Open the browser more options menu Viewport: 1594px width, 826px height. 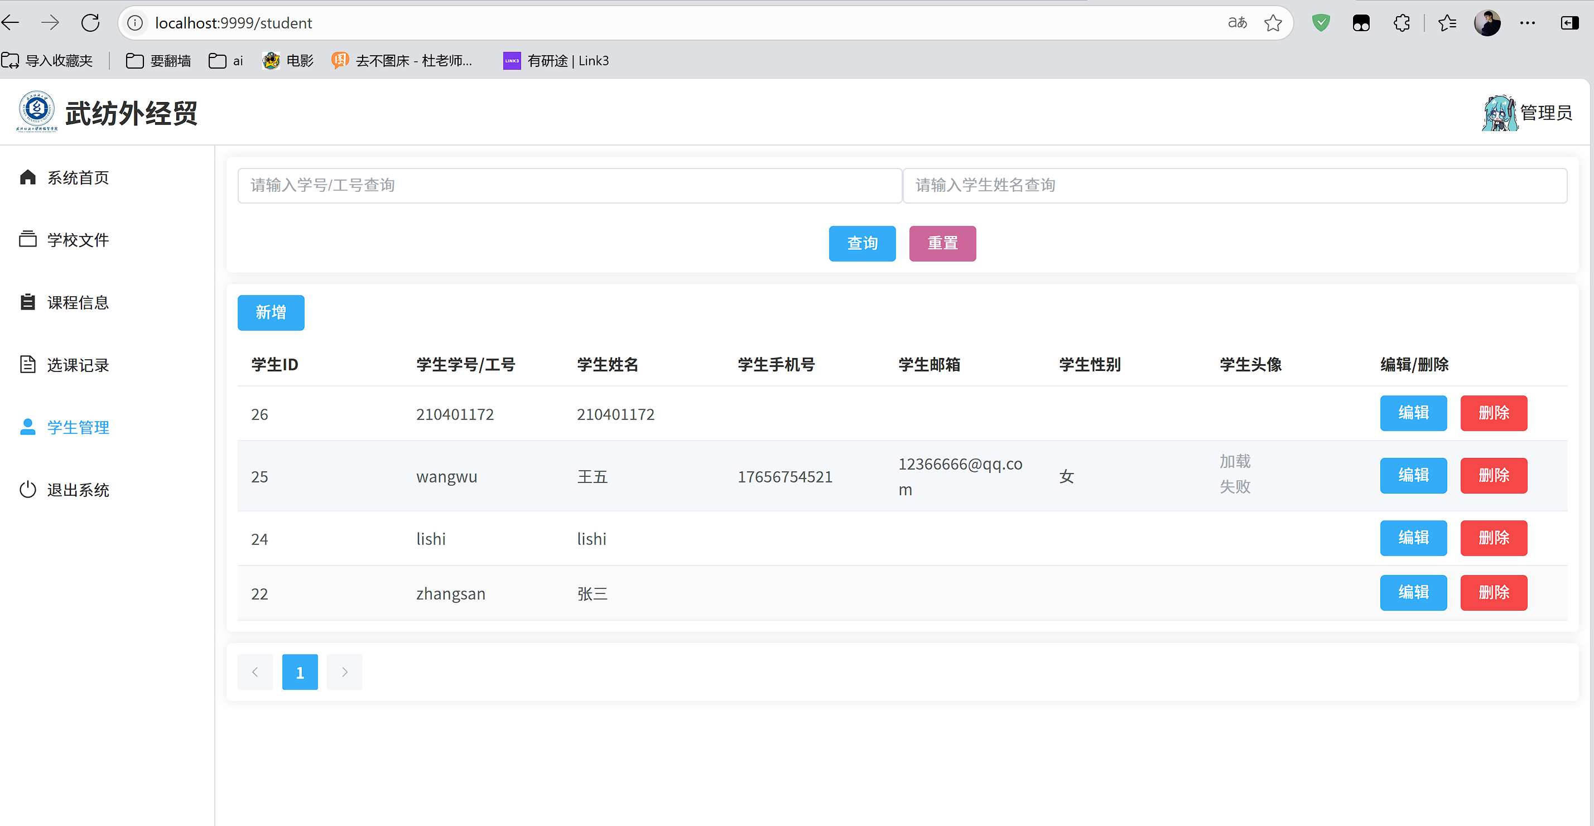pos(1528,22)
